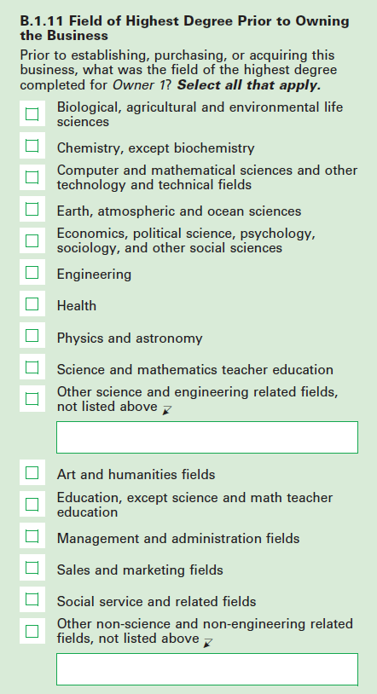Check Social service and related fields
Viewport: 377px width, 694px height.
(x=32, y=599)
